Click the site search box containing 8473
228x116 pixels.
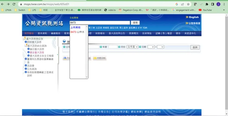tap(100, 23)
